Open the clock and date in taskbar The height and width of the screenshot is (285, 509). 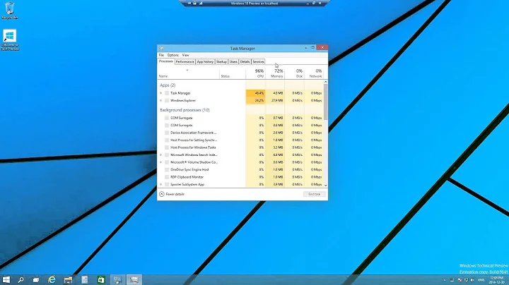(x=497, y=280)
